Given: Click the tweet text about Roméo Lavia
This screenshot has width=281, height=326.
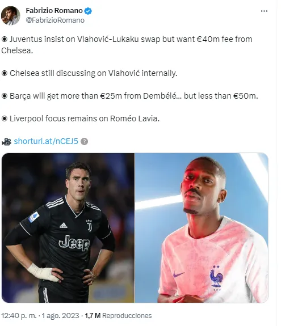Looking at the screenshot, I should point(85,118).
